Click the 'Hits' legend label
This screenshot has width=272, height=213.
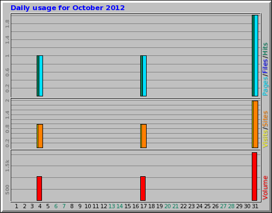[x=265, y=49]
